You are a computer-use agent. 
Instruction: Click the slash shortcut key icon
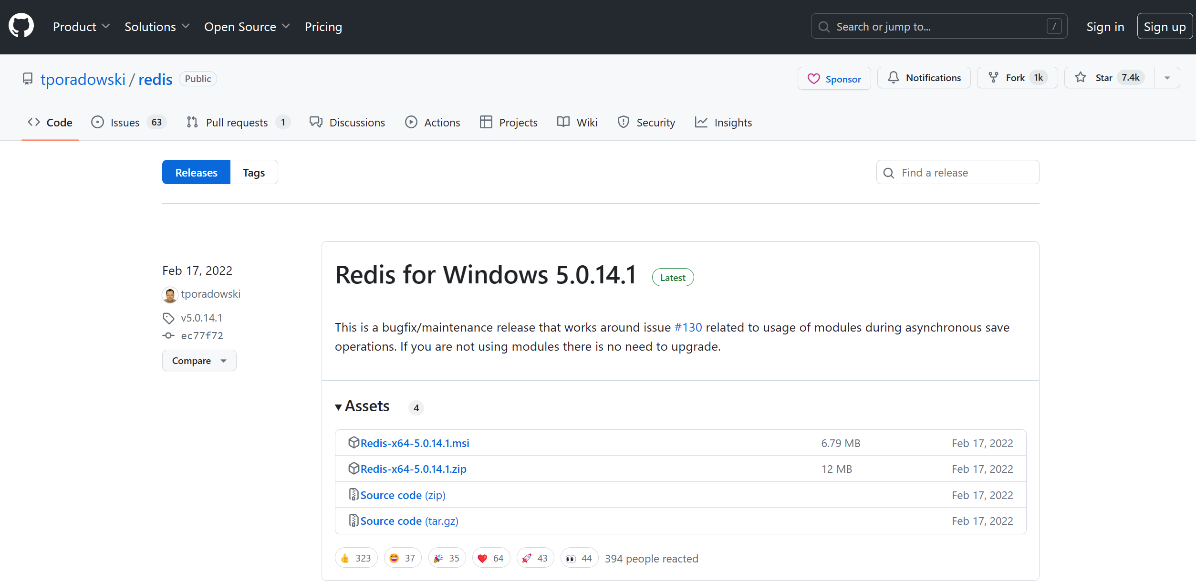click(x=1054, y=26)
